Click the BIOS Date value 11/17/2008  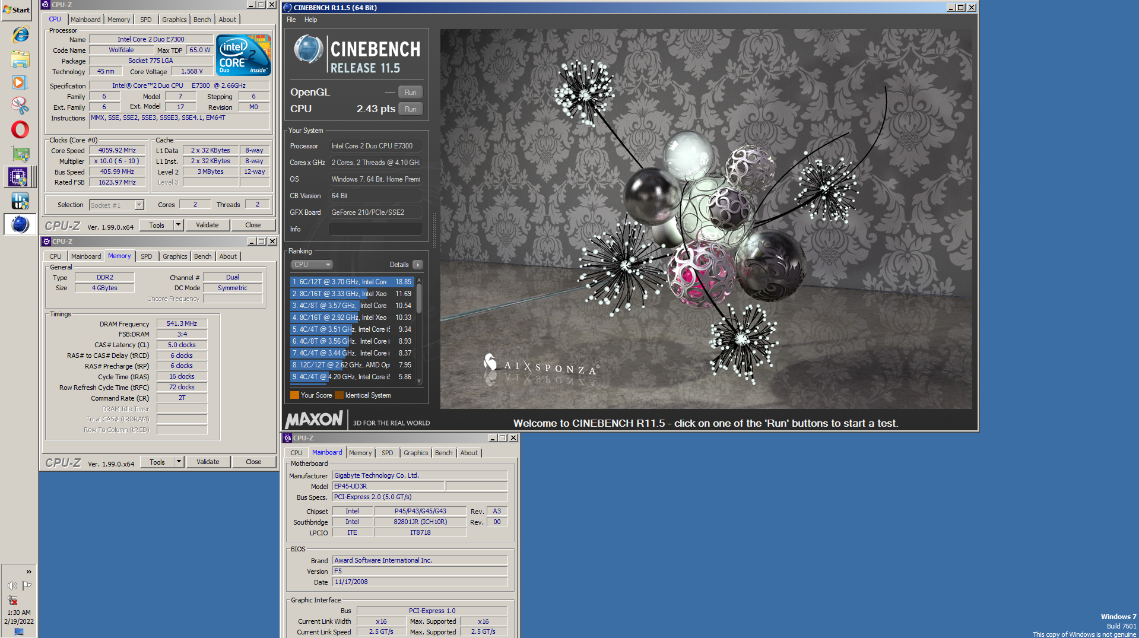(420, 582)
